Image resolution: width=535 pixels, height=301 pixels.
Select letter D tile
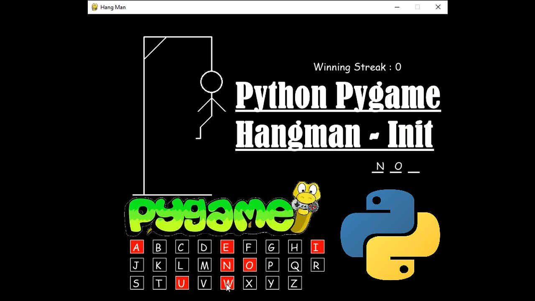(204, 247)
